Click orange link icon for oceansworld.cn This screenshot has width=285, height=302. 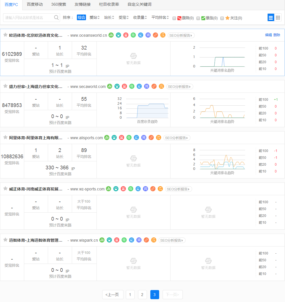tap(155, 35)
